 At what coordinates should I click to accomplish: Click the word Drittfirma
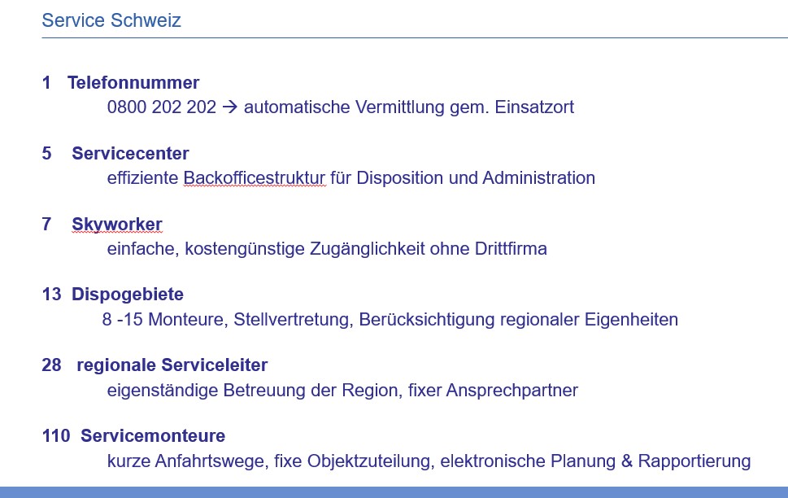pos(510,248)
